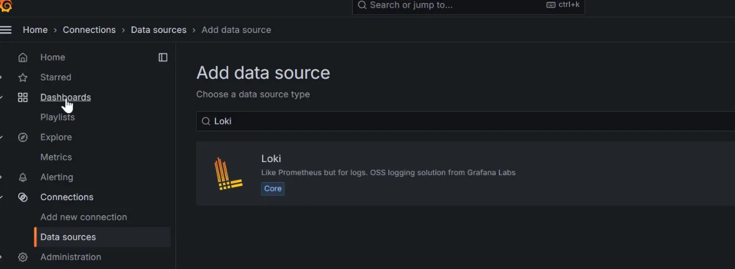Screen dimensions: 735x269
Task: Click the Dashboards grid icon
Action: click(x=23, y=97)
